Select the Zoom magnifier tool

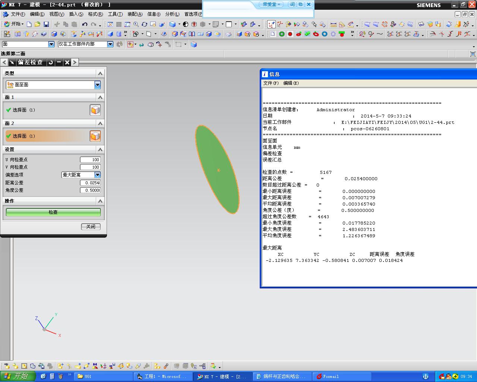[136, 24]
